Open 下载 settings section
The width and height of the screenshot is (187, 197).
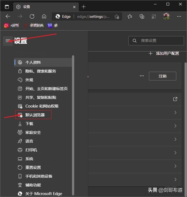pos(43,124)
